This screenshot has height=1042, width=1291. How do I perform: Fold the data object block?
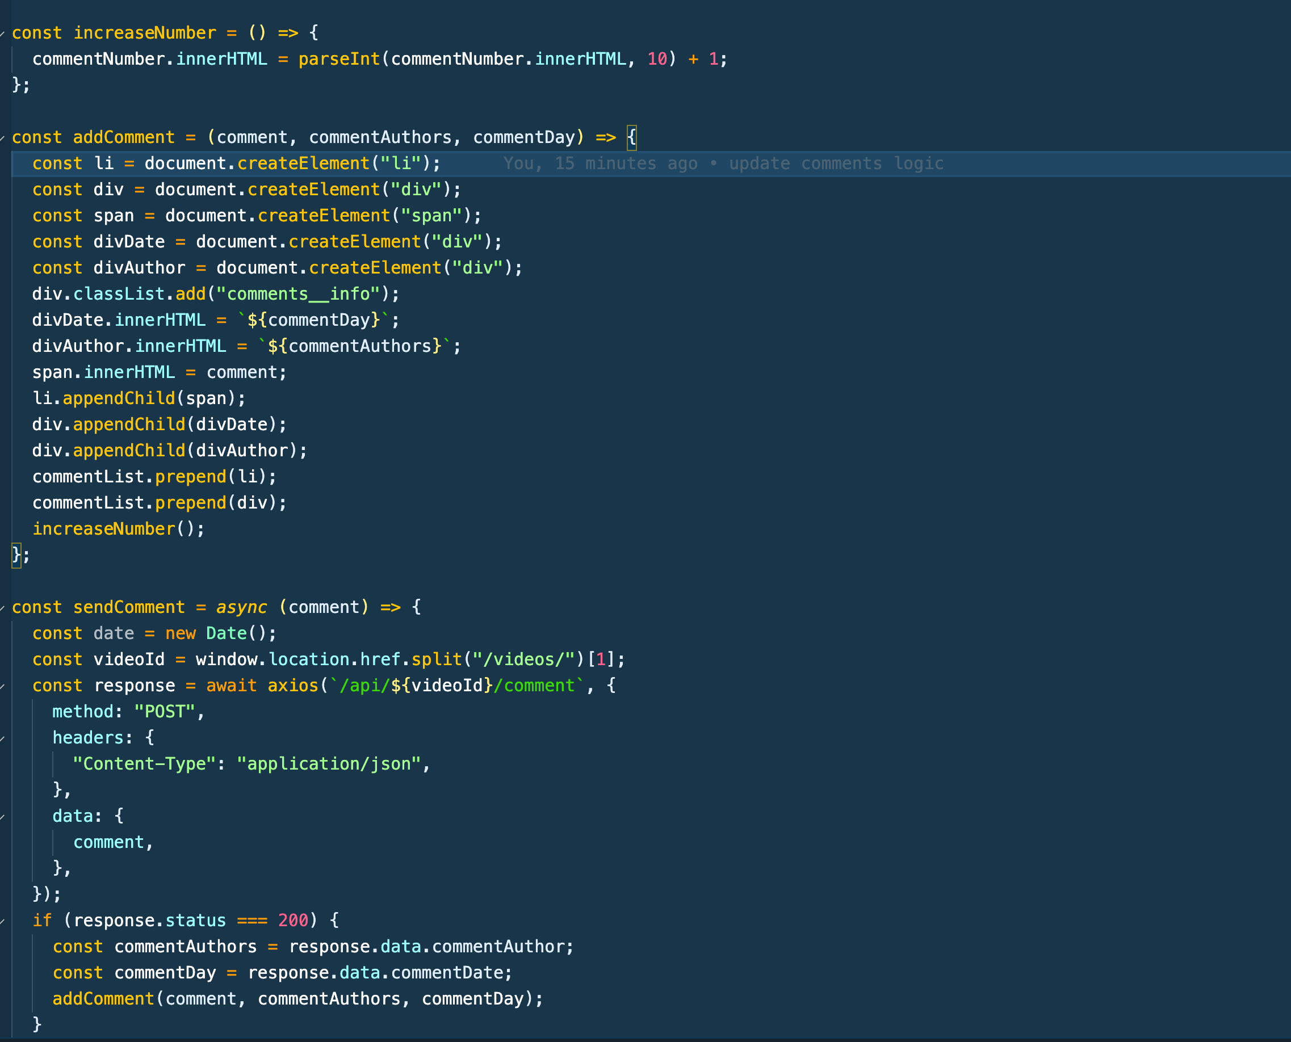click(x=3, y=817)
